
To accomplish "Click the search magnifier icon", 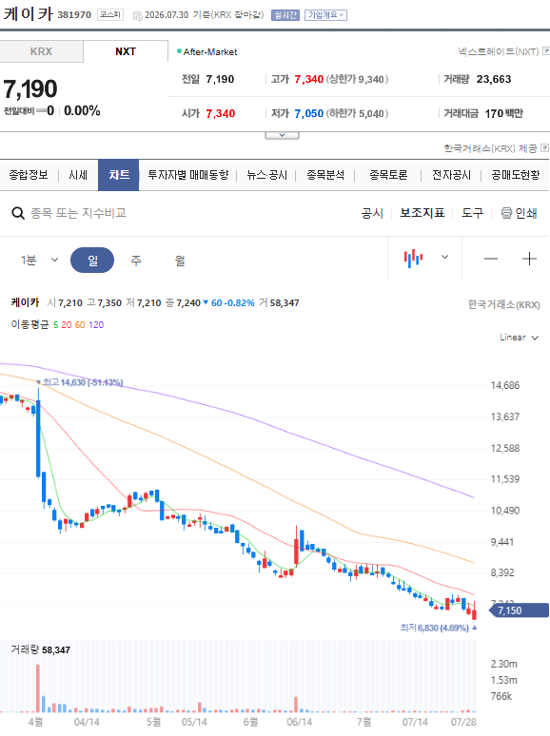I will point(18,214).
